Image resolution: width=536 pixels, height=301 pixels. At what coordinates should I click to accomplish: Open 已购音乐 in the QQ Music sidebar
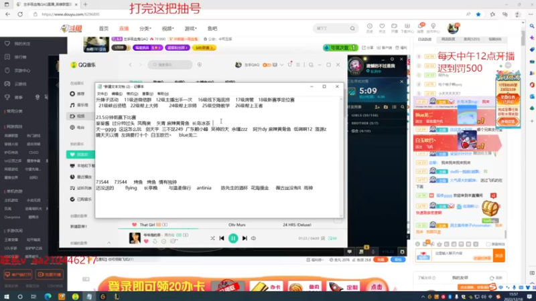coord(81,199)
